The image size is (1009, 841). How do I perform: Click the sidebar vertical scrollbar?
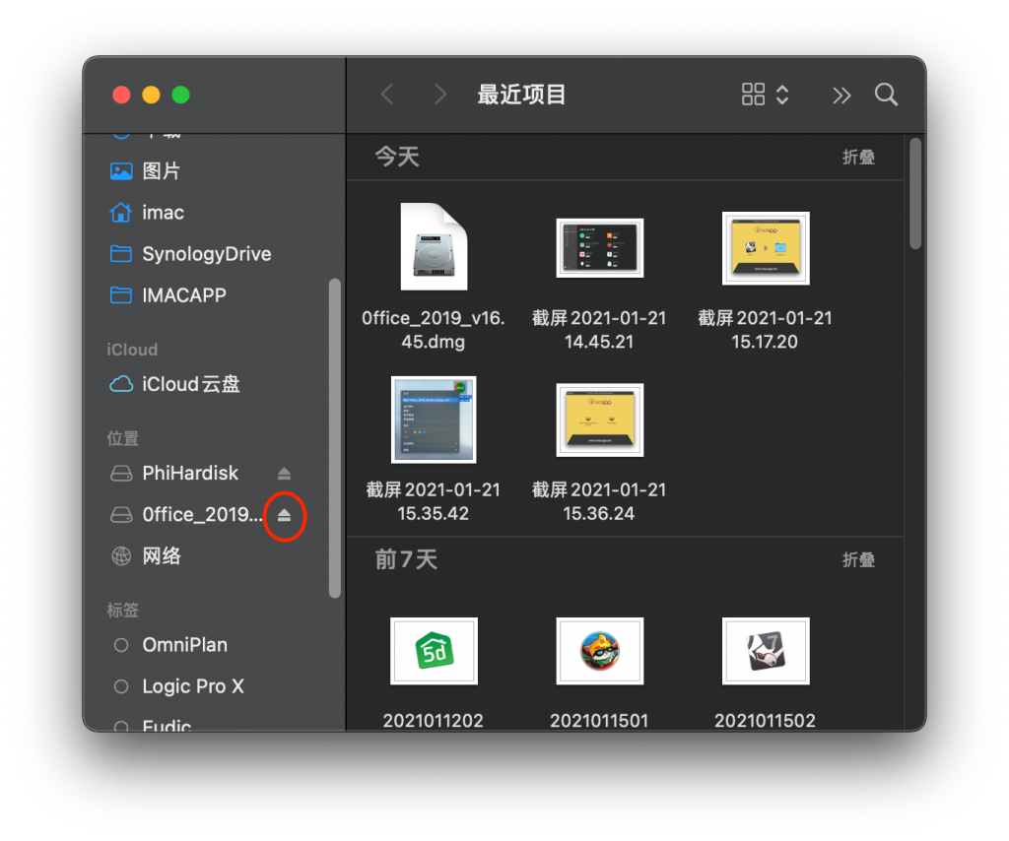tap(335, 438)
